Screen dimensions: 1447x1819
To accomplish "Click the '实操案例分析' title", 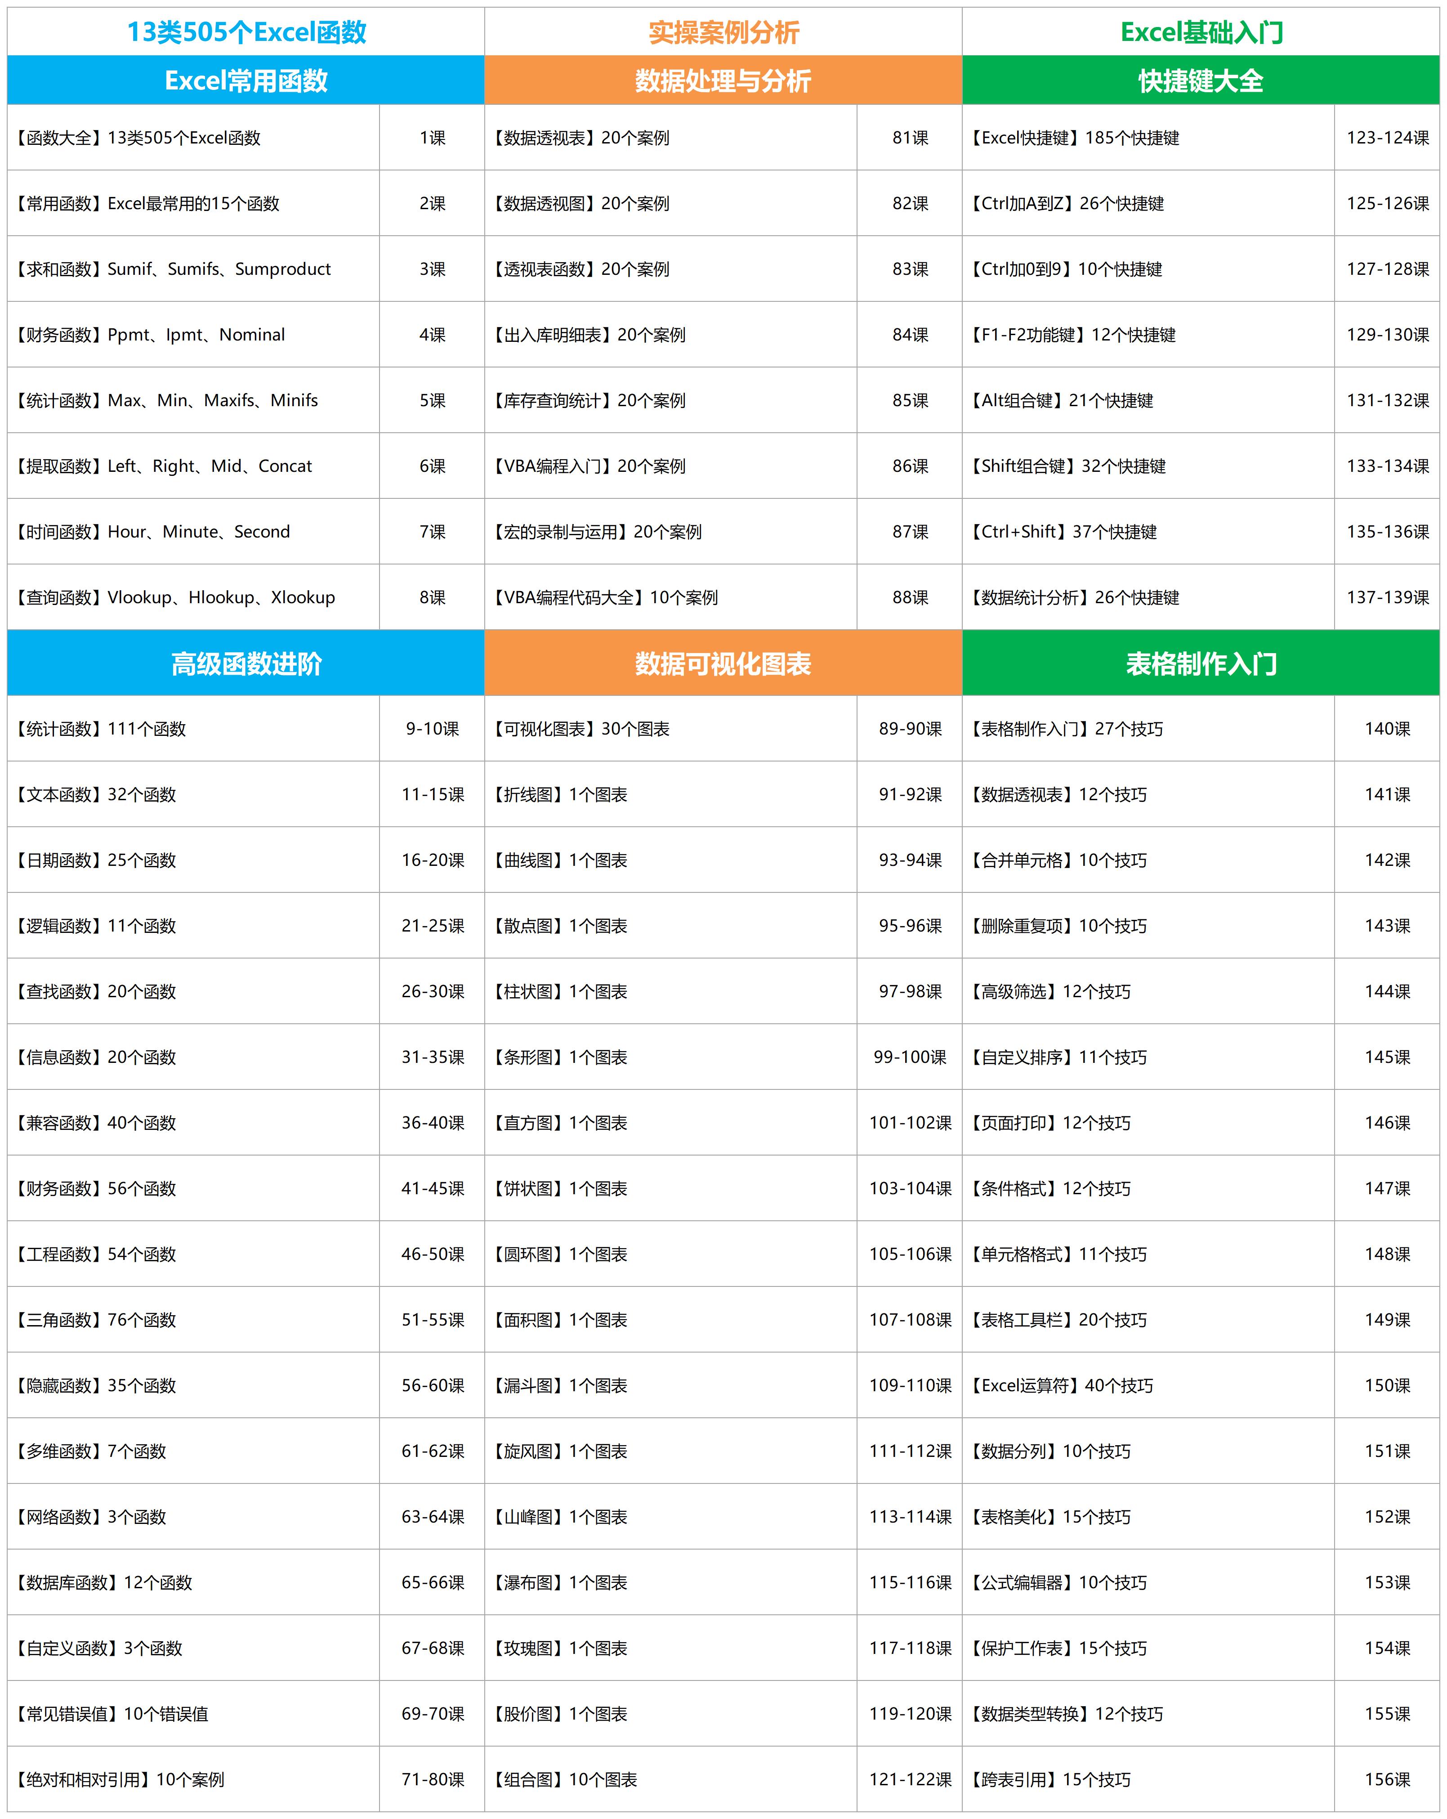I will [723, 32].
